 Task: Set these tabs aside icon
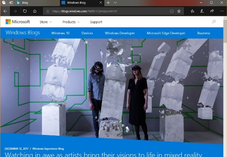tap(11, 2)
